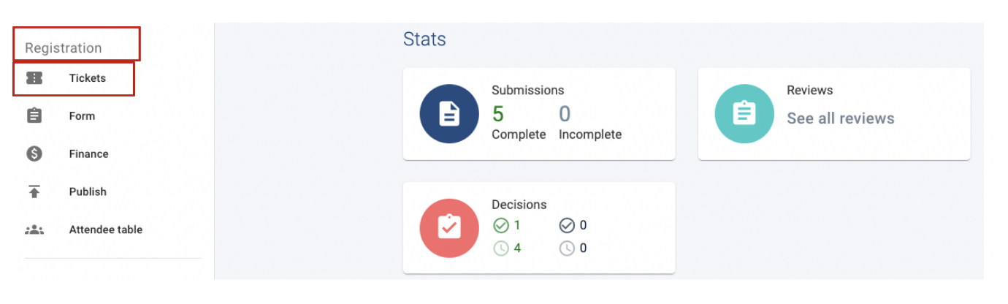
Task: Click the blue Submissions document icon
Action: (449, 114)
